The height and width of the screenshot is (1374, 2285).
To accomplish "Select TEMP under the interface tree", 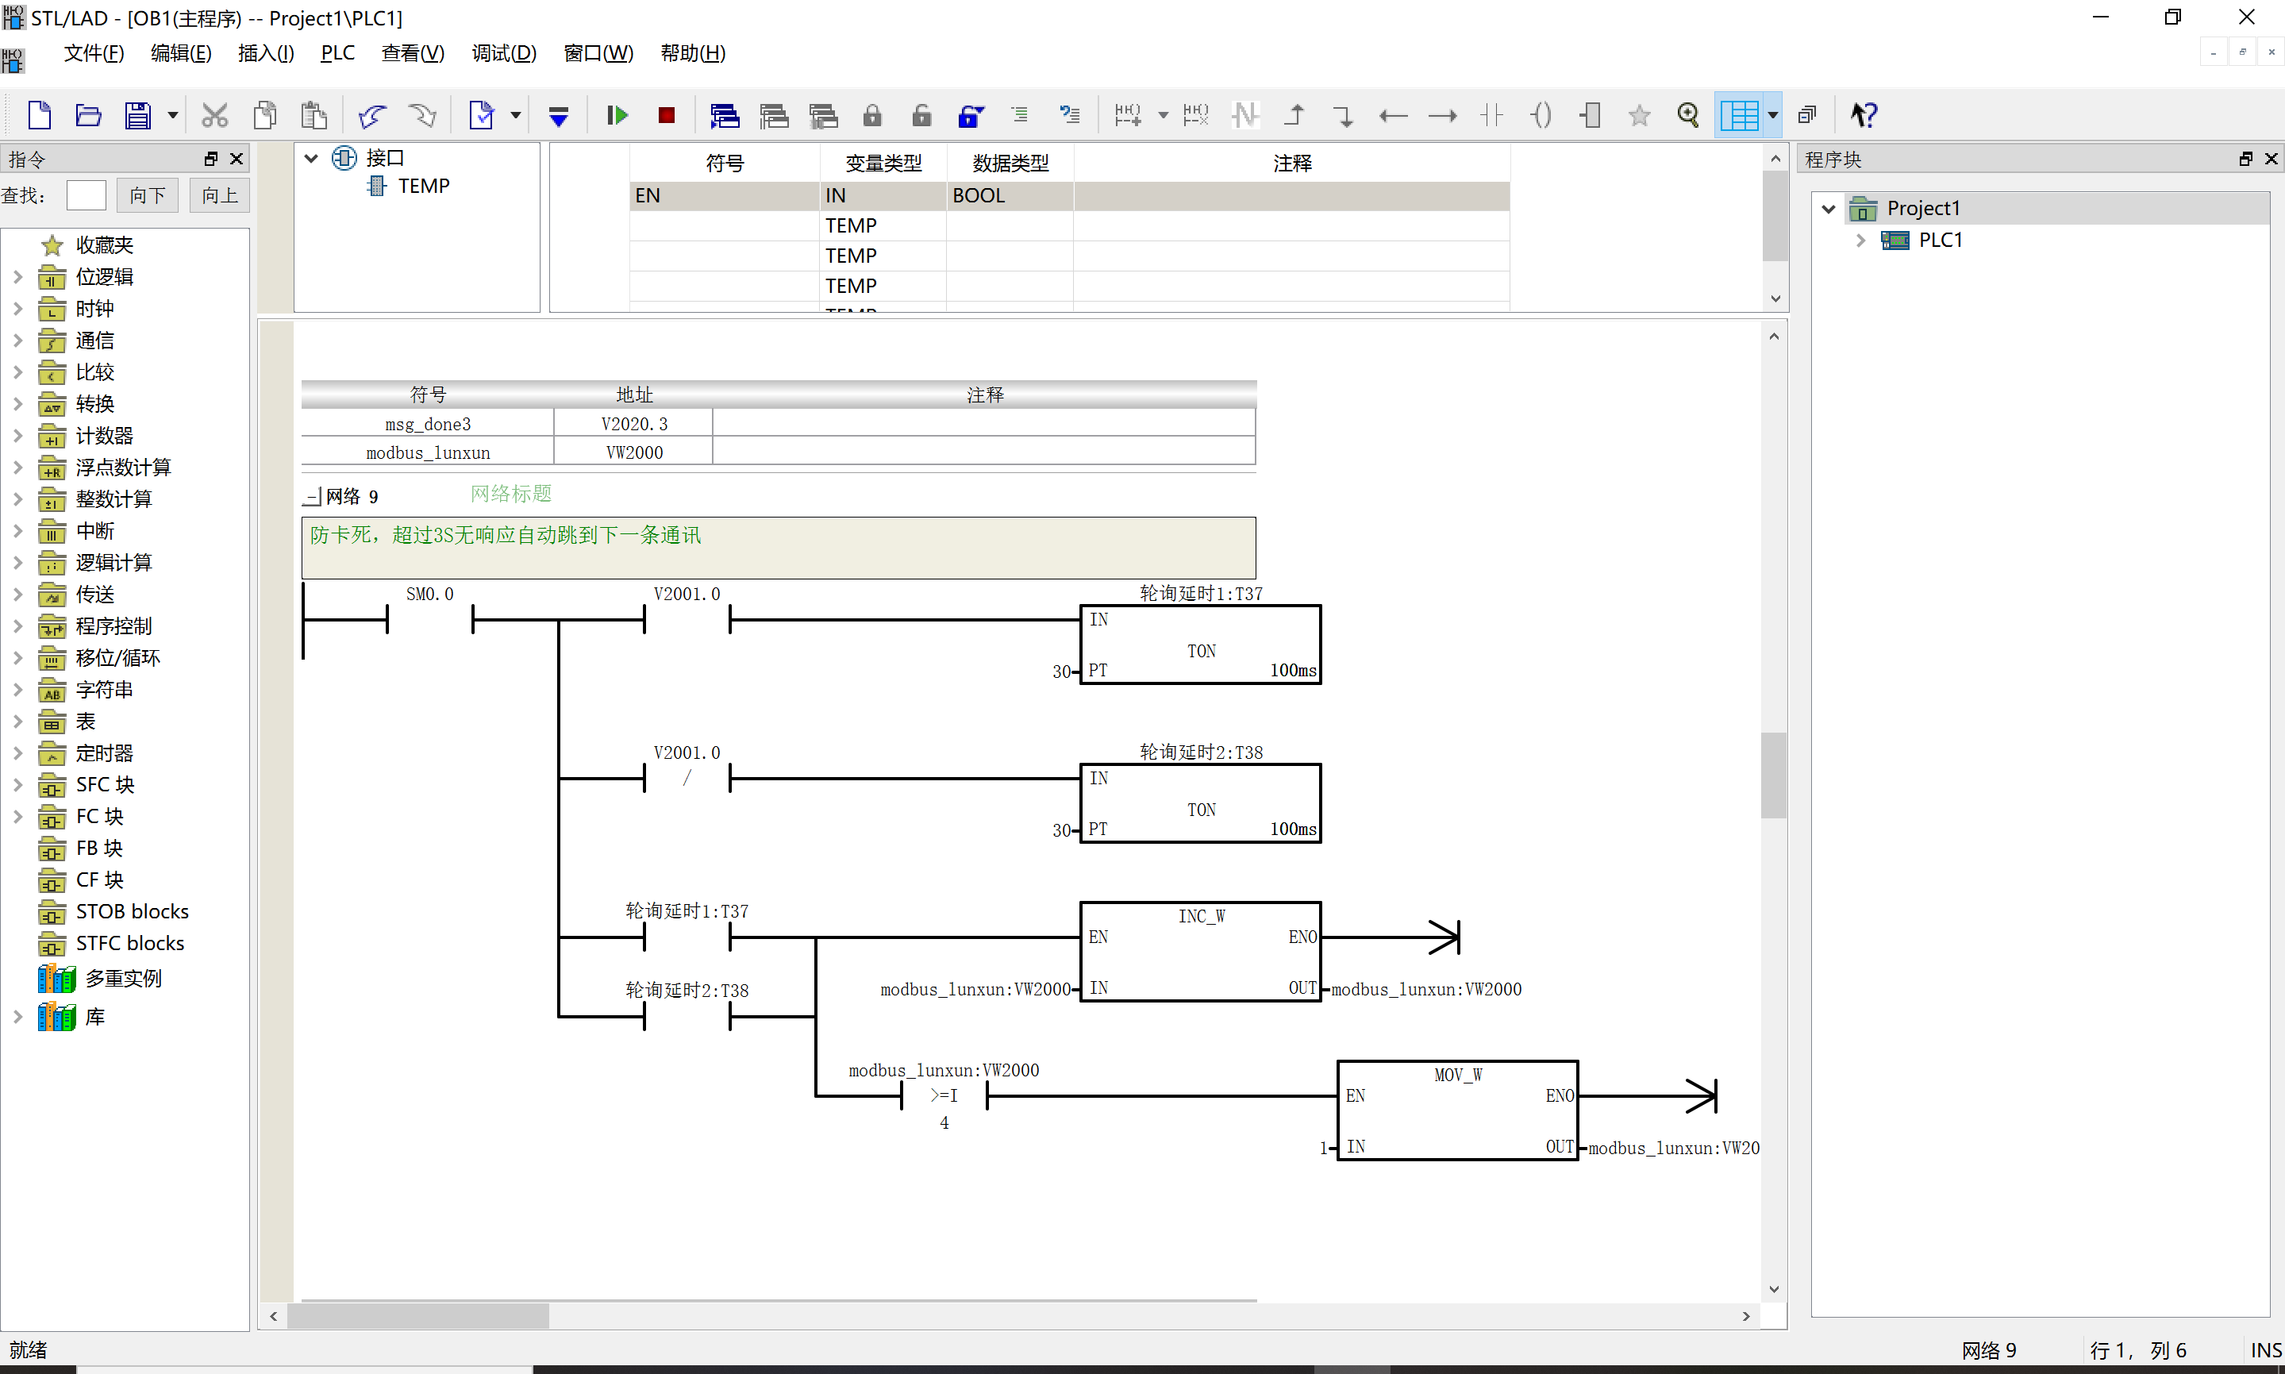I will [x=423, y=186].
